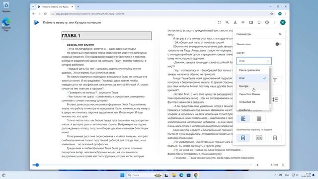Increase the line spacing icon
The height and width of the screenshot is (179, 318).
click(275, 99)
